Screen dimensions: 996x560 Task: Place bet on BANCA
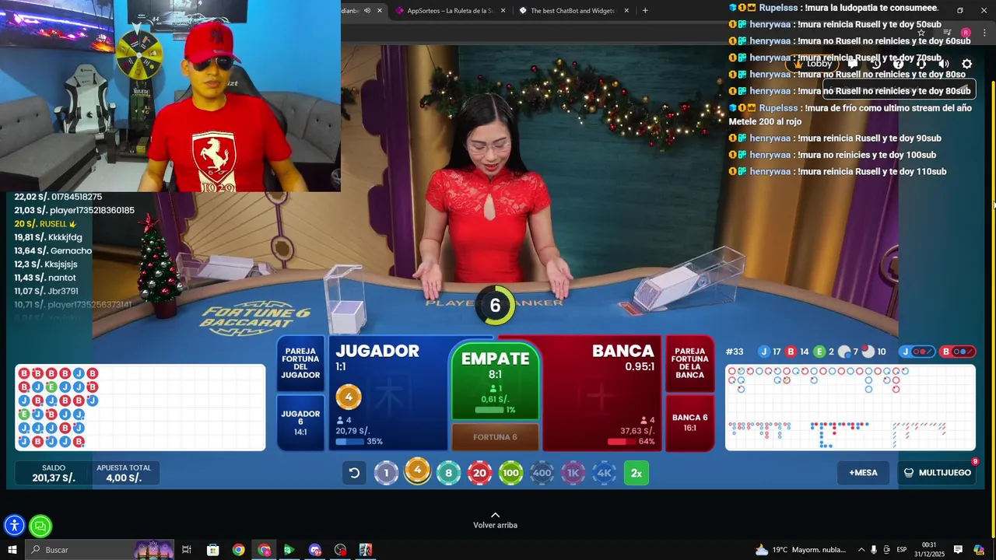(601, 394)
